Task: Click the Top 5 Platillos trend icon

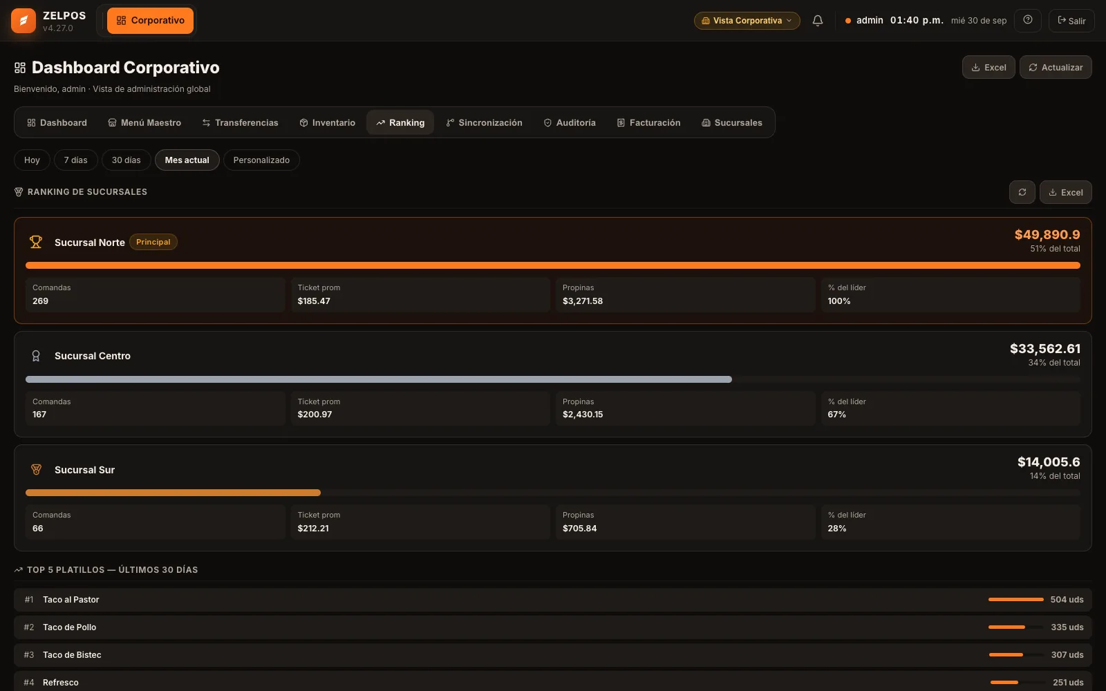Action: tap(19, 570)
